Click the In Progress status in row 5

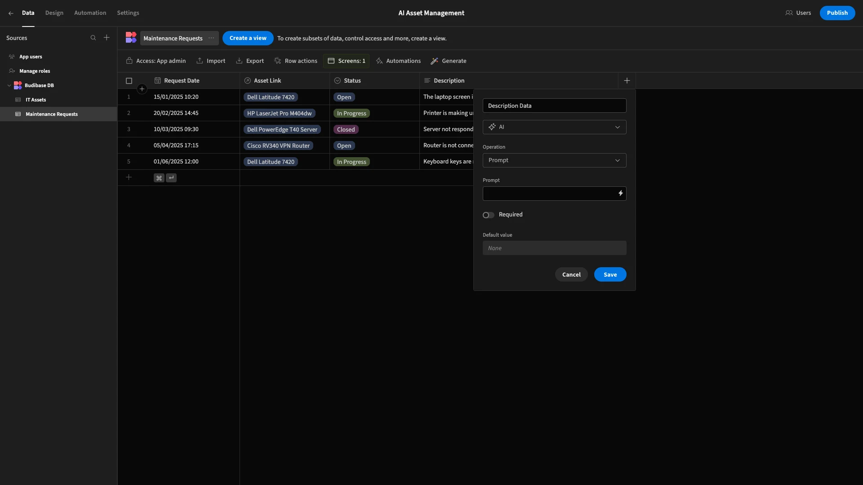tap(351, 162)
